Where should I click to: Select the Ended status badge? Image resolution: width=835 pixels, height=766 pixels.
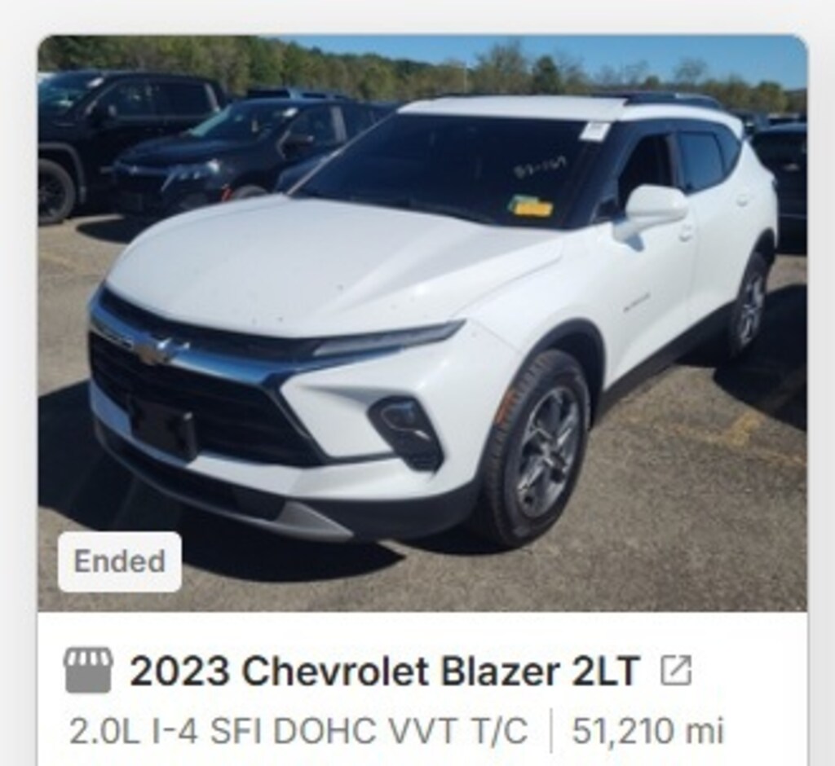click(x=120, y=561)
